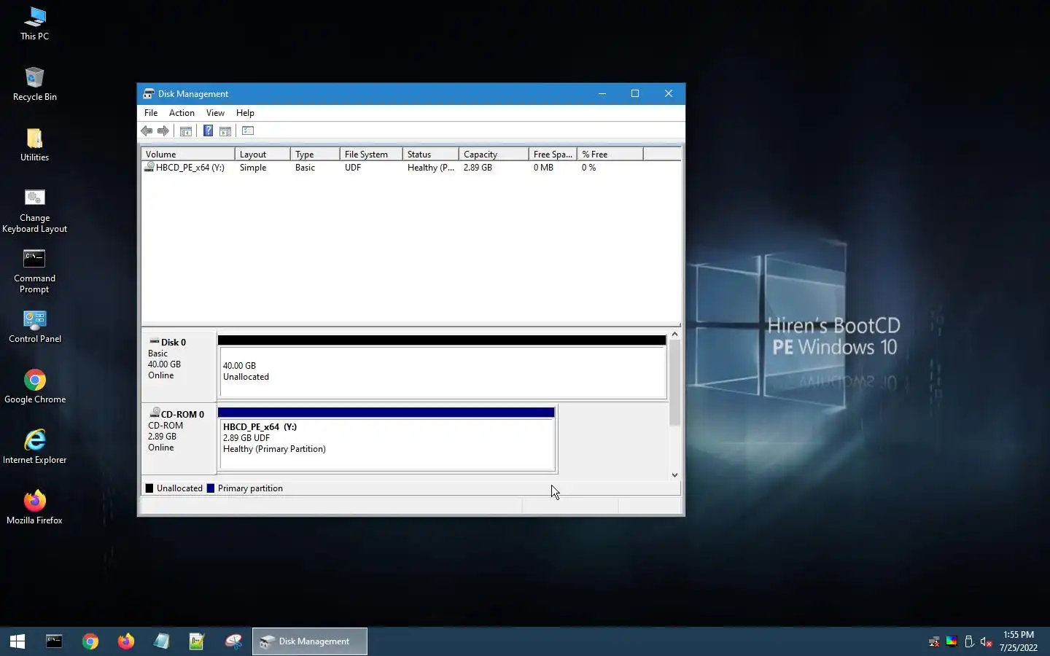Screen dimensions: 1050x656
Task: Sort by the Status column header
Action: point(430,154)
